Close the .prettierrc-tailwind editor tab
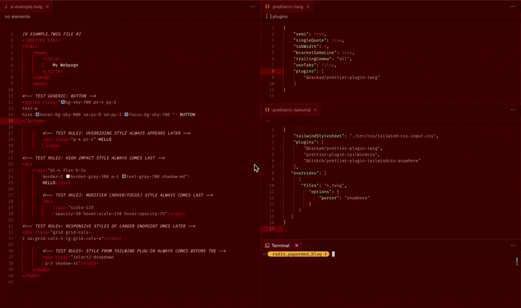 tap(315, 110)
